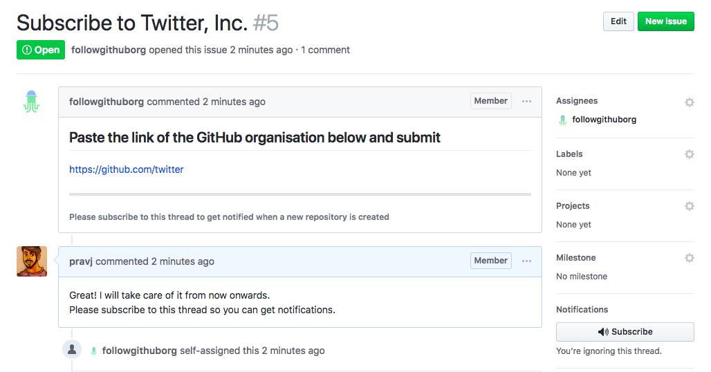Click followgithuborg author name in issue header
The width and height of the screenshot is (711, 372).
pyautogui.click(x=109, y=50)
